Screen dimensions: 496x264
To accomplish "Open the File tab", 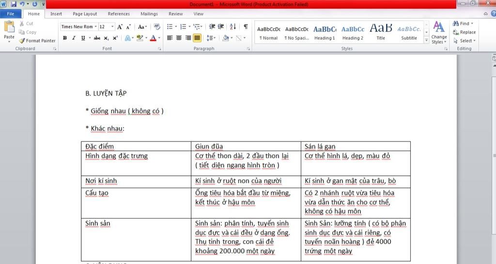I will point(11,14).
